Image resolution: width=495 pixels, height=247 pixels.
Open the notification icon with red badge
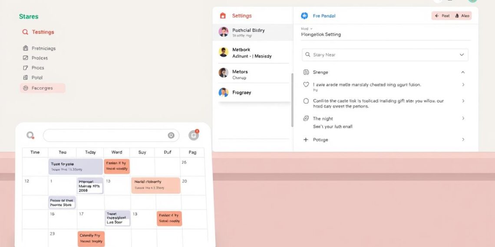click(x=193, y=135)
